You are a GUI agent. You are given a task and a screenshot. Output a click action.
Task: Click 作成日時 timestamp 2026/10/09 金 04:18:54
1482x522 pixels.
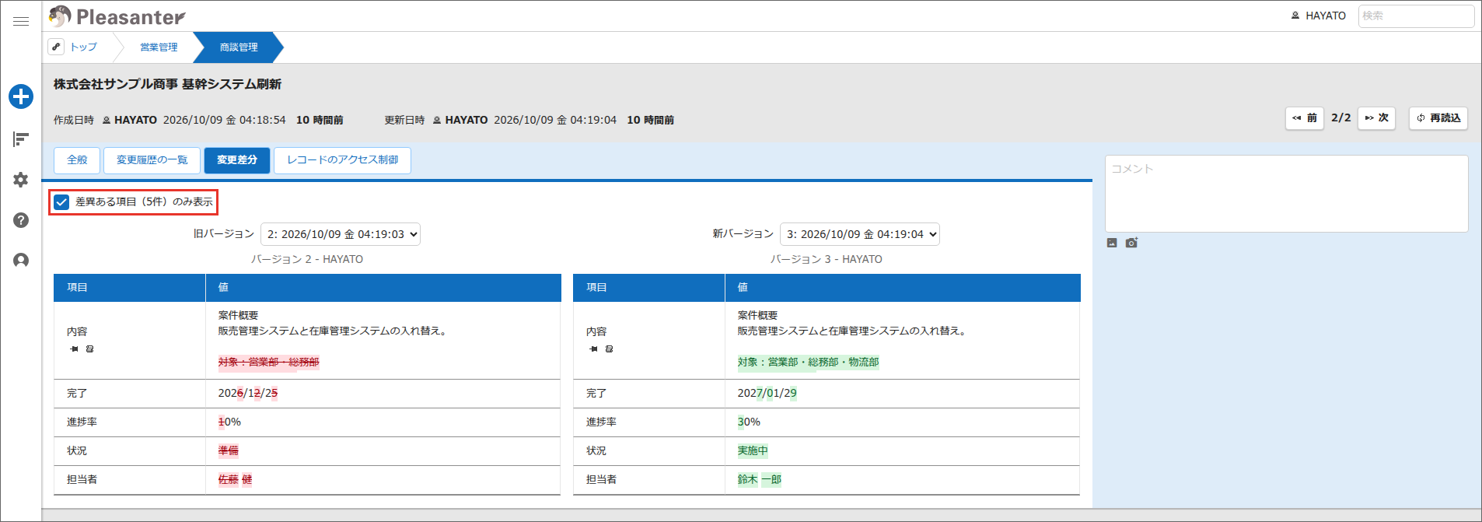coord(225,120)
